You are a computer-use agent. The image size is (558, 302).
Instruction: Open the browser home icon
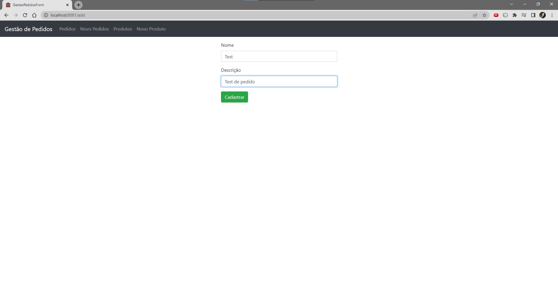click(x=34, y=15)
